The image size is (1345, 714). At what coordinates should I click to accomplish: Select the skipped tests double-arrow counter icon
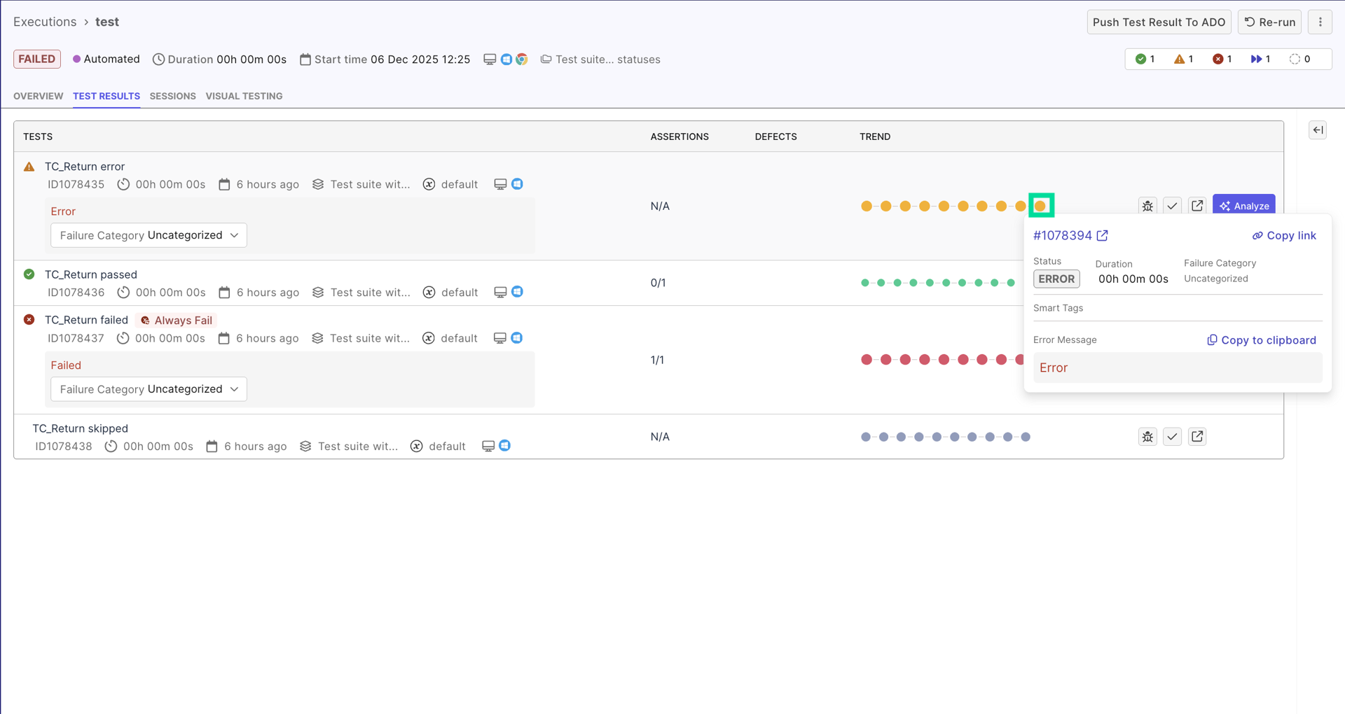(1256, 59)
